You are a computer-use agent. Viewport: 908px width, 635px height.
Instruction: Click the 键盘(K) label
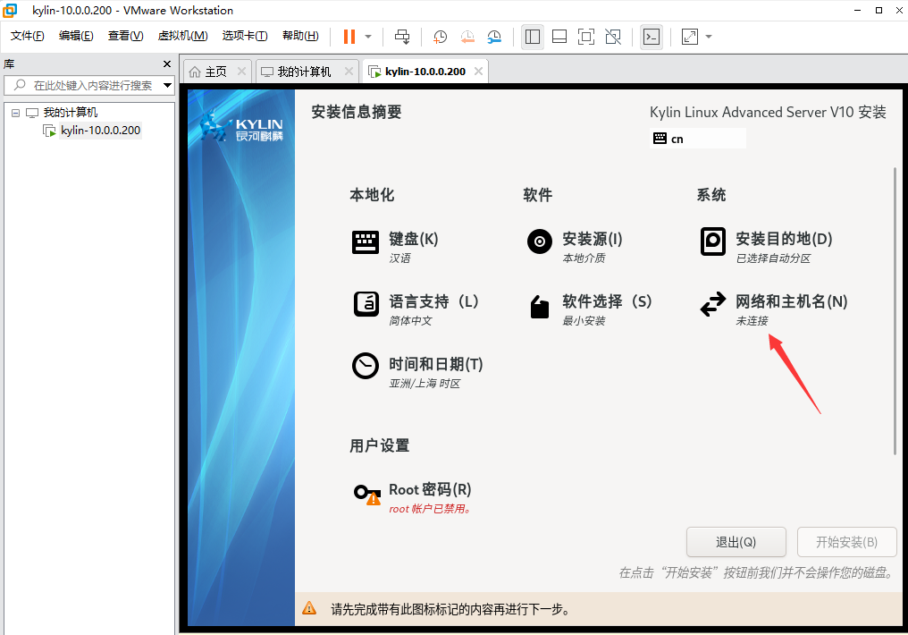click(414, 239)
